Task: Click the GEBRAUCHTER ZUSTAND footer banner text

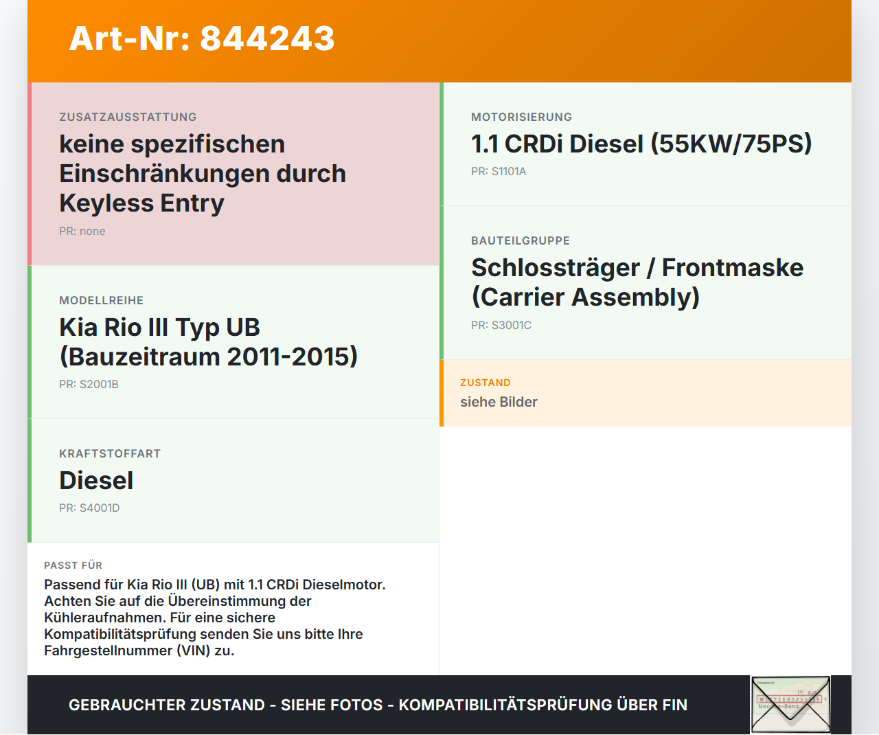Action: pos(378,705)
